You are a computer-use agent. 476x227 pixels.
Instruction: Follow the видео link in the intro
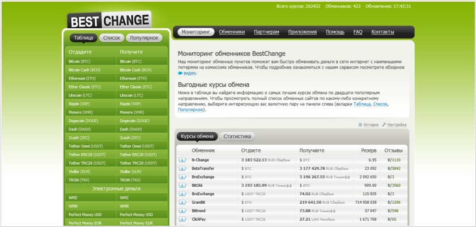click(x=190, y=73)
